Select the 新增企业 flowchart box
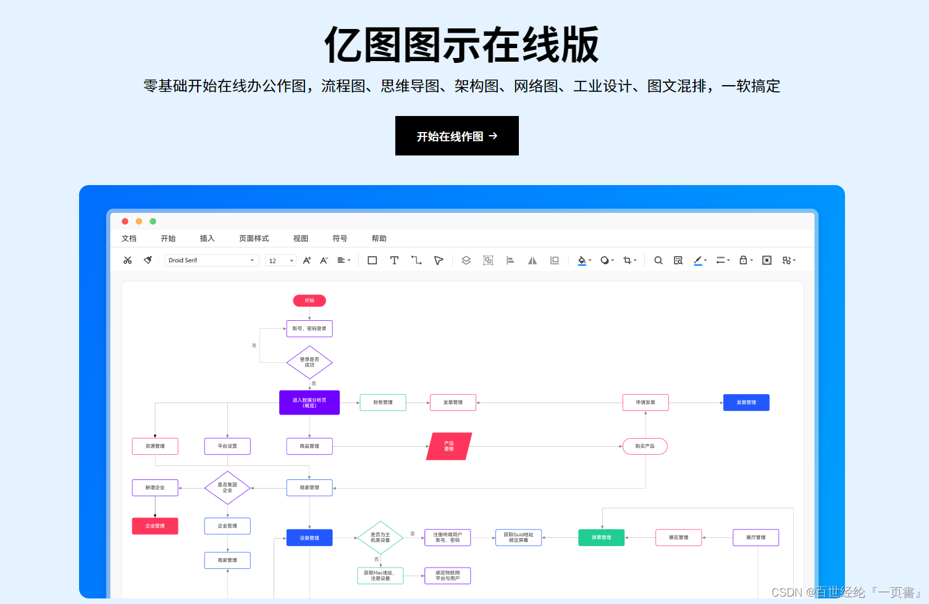This screenshot has height=604, width=929. tap(155, 487)
